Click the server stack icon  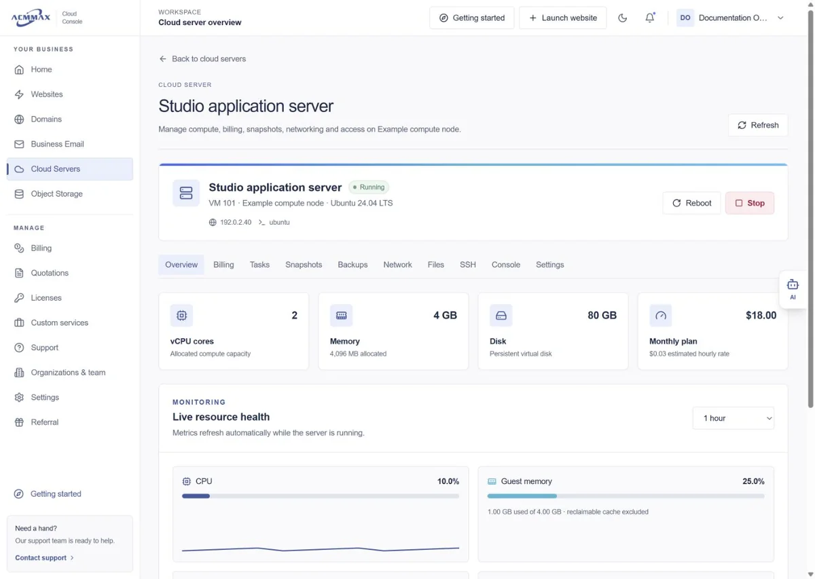click(186, 193)
